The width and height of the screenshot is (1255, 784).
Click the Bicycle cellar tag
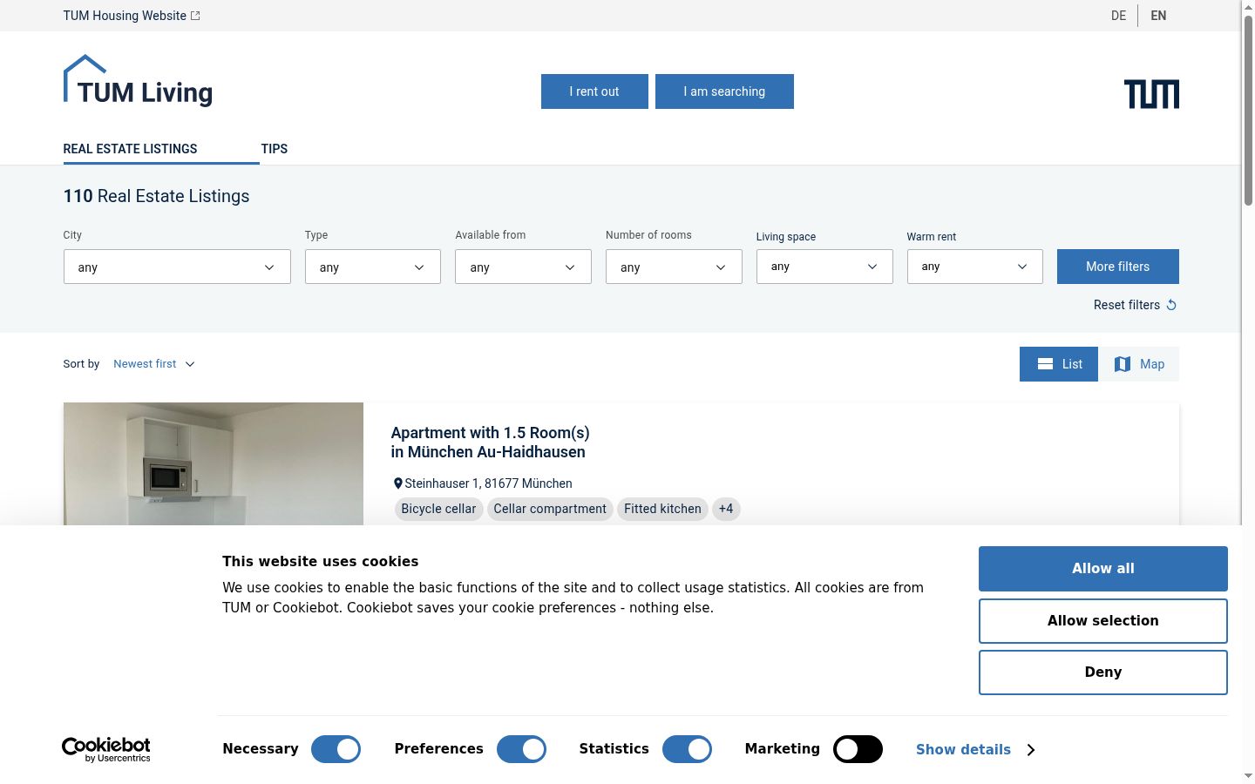438,509
